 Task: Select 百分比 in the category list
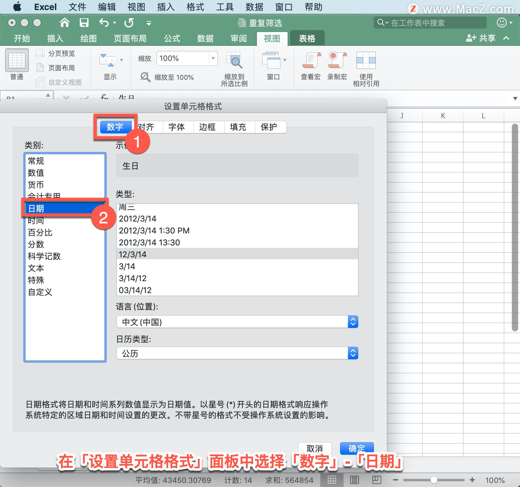pos(65,233)
